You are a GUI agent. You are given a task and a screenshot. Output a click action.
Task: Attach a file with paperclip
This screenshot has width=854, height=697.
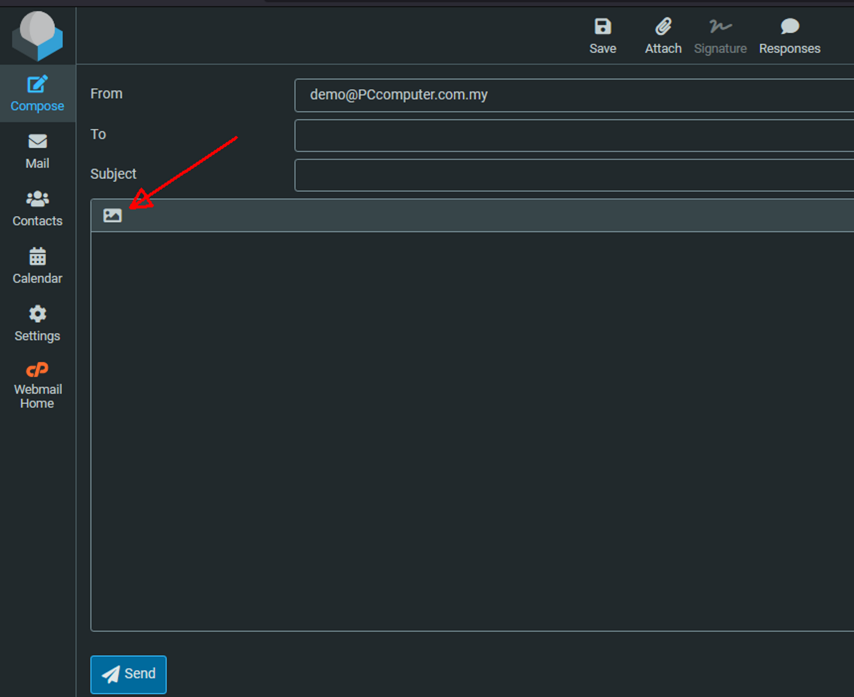point(663,36)
